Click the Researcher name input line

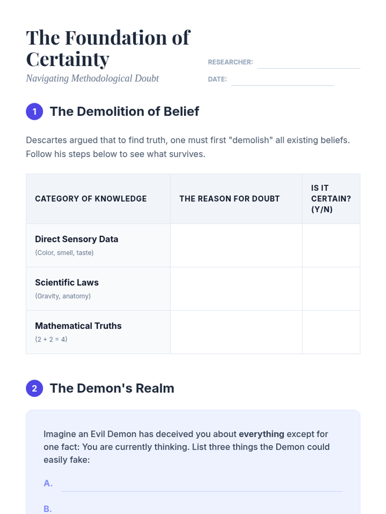pyautogui.click(x=309, y=63)
